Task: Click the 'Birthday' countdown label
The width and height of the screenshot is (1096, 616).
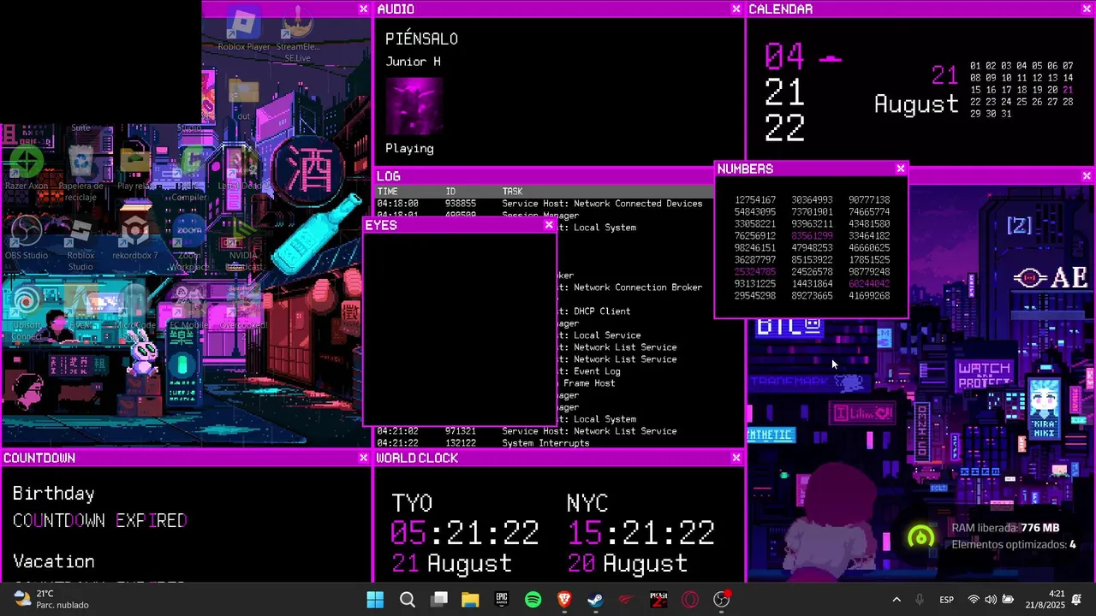Action: (53, 494)
